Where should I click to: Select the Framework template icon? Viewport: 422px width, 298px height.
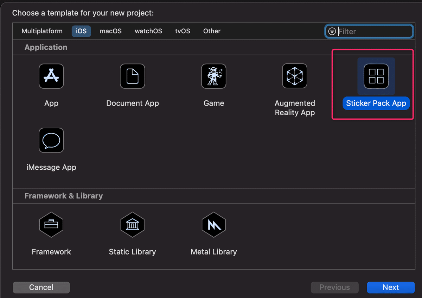[51, 225]
